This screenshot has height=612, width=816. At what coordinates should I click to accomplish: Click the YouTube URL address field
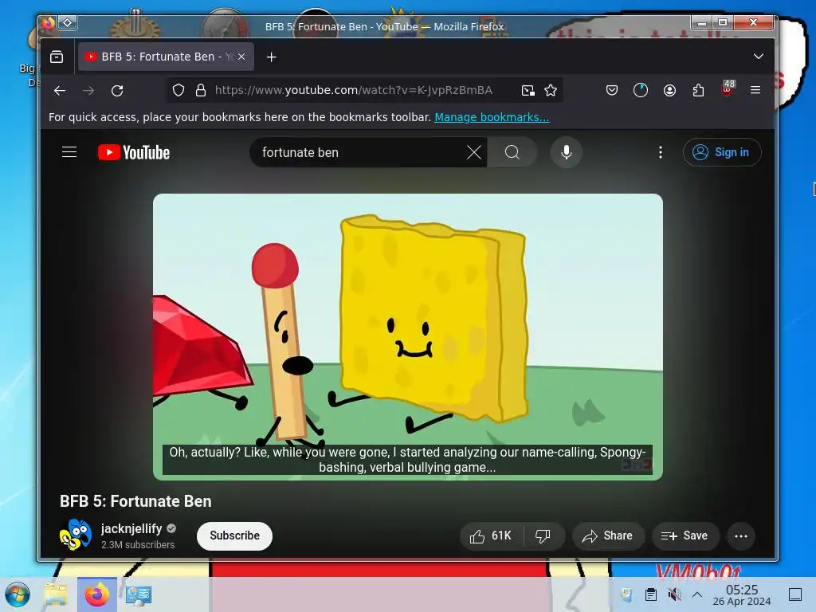354,91
